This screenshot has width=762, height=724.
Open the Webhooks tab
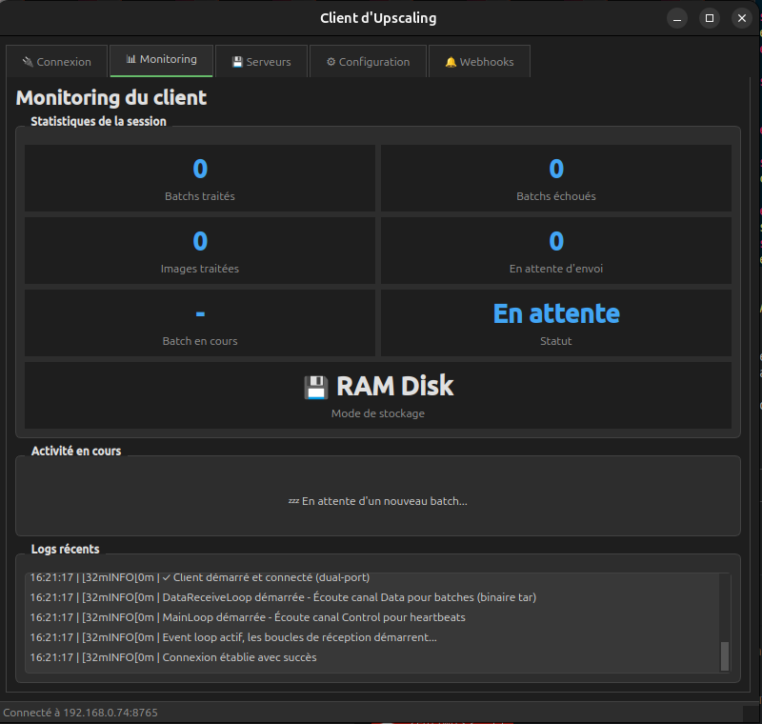coord(479,60)
